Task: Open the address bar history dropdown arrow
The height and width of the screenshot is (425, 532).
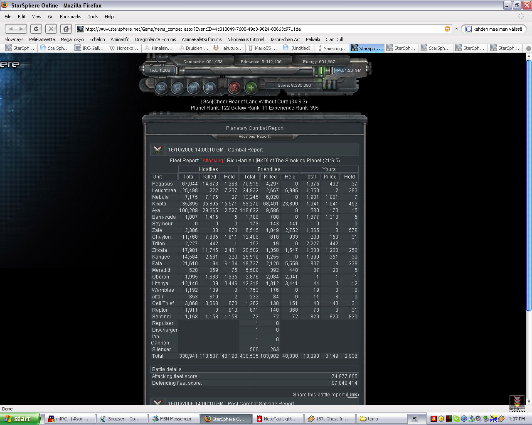Action: (x=456, y=29)
